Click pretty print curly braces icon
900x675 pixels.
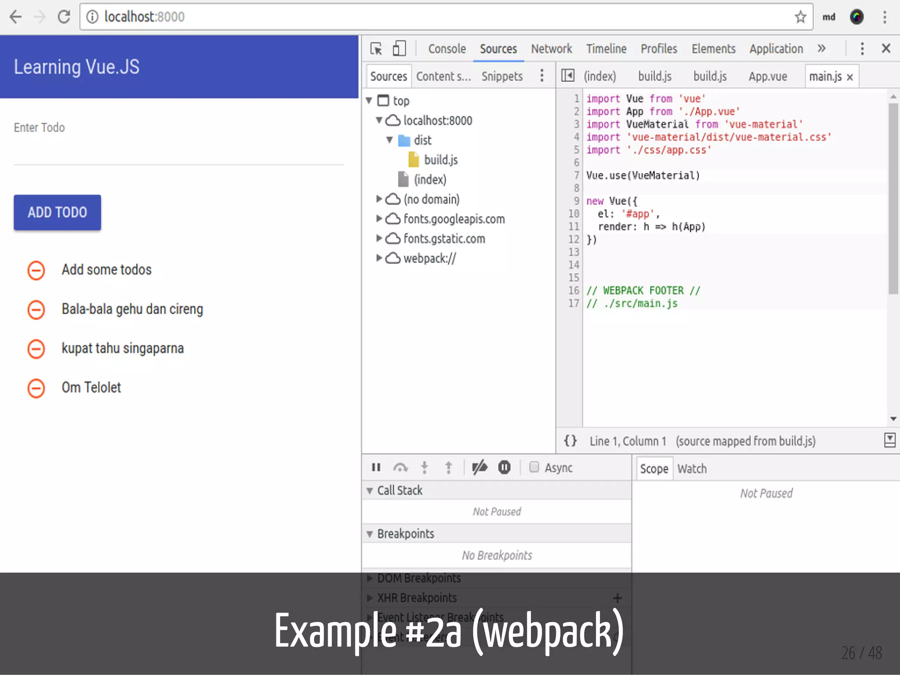(x=570, y=441)
